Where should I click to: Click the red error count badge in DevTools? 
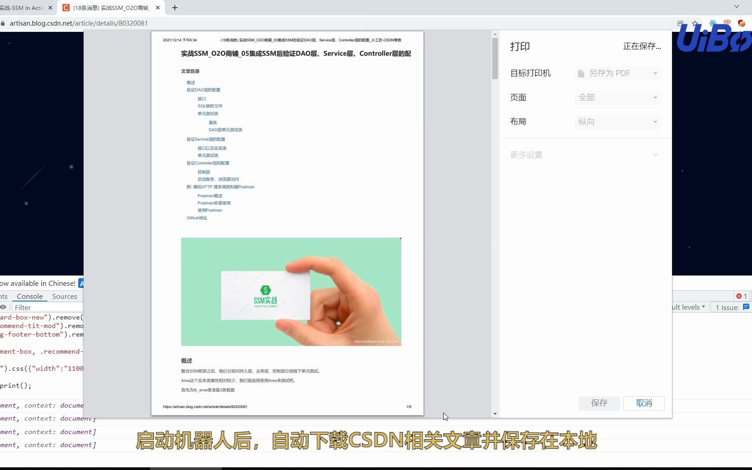pos(742,296)
